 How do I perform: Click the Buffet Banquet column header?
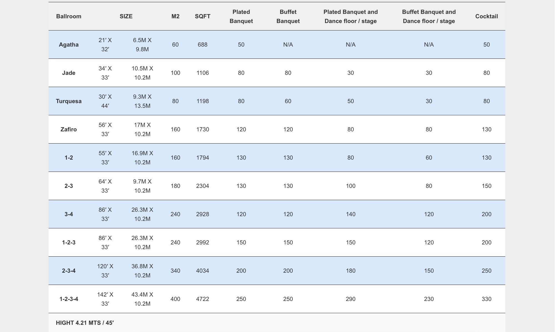pos(288,16)
